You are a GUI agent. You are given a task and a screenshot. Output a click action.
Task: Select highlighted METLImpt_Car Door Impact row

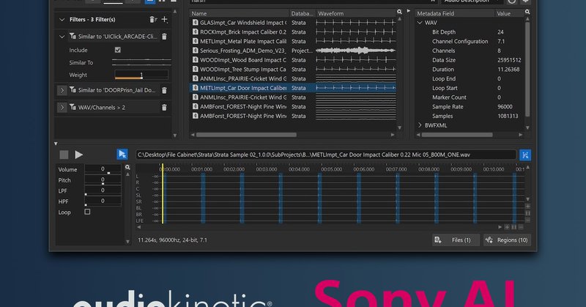point(292,88)
